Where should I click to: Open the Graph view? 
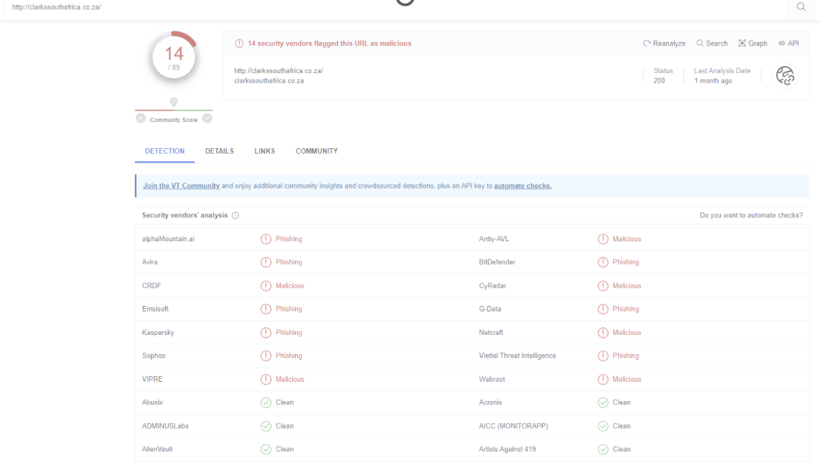(752, 43)
